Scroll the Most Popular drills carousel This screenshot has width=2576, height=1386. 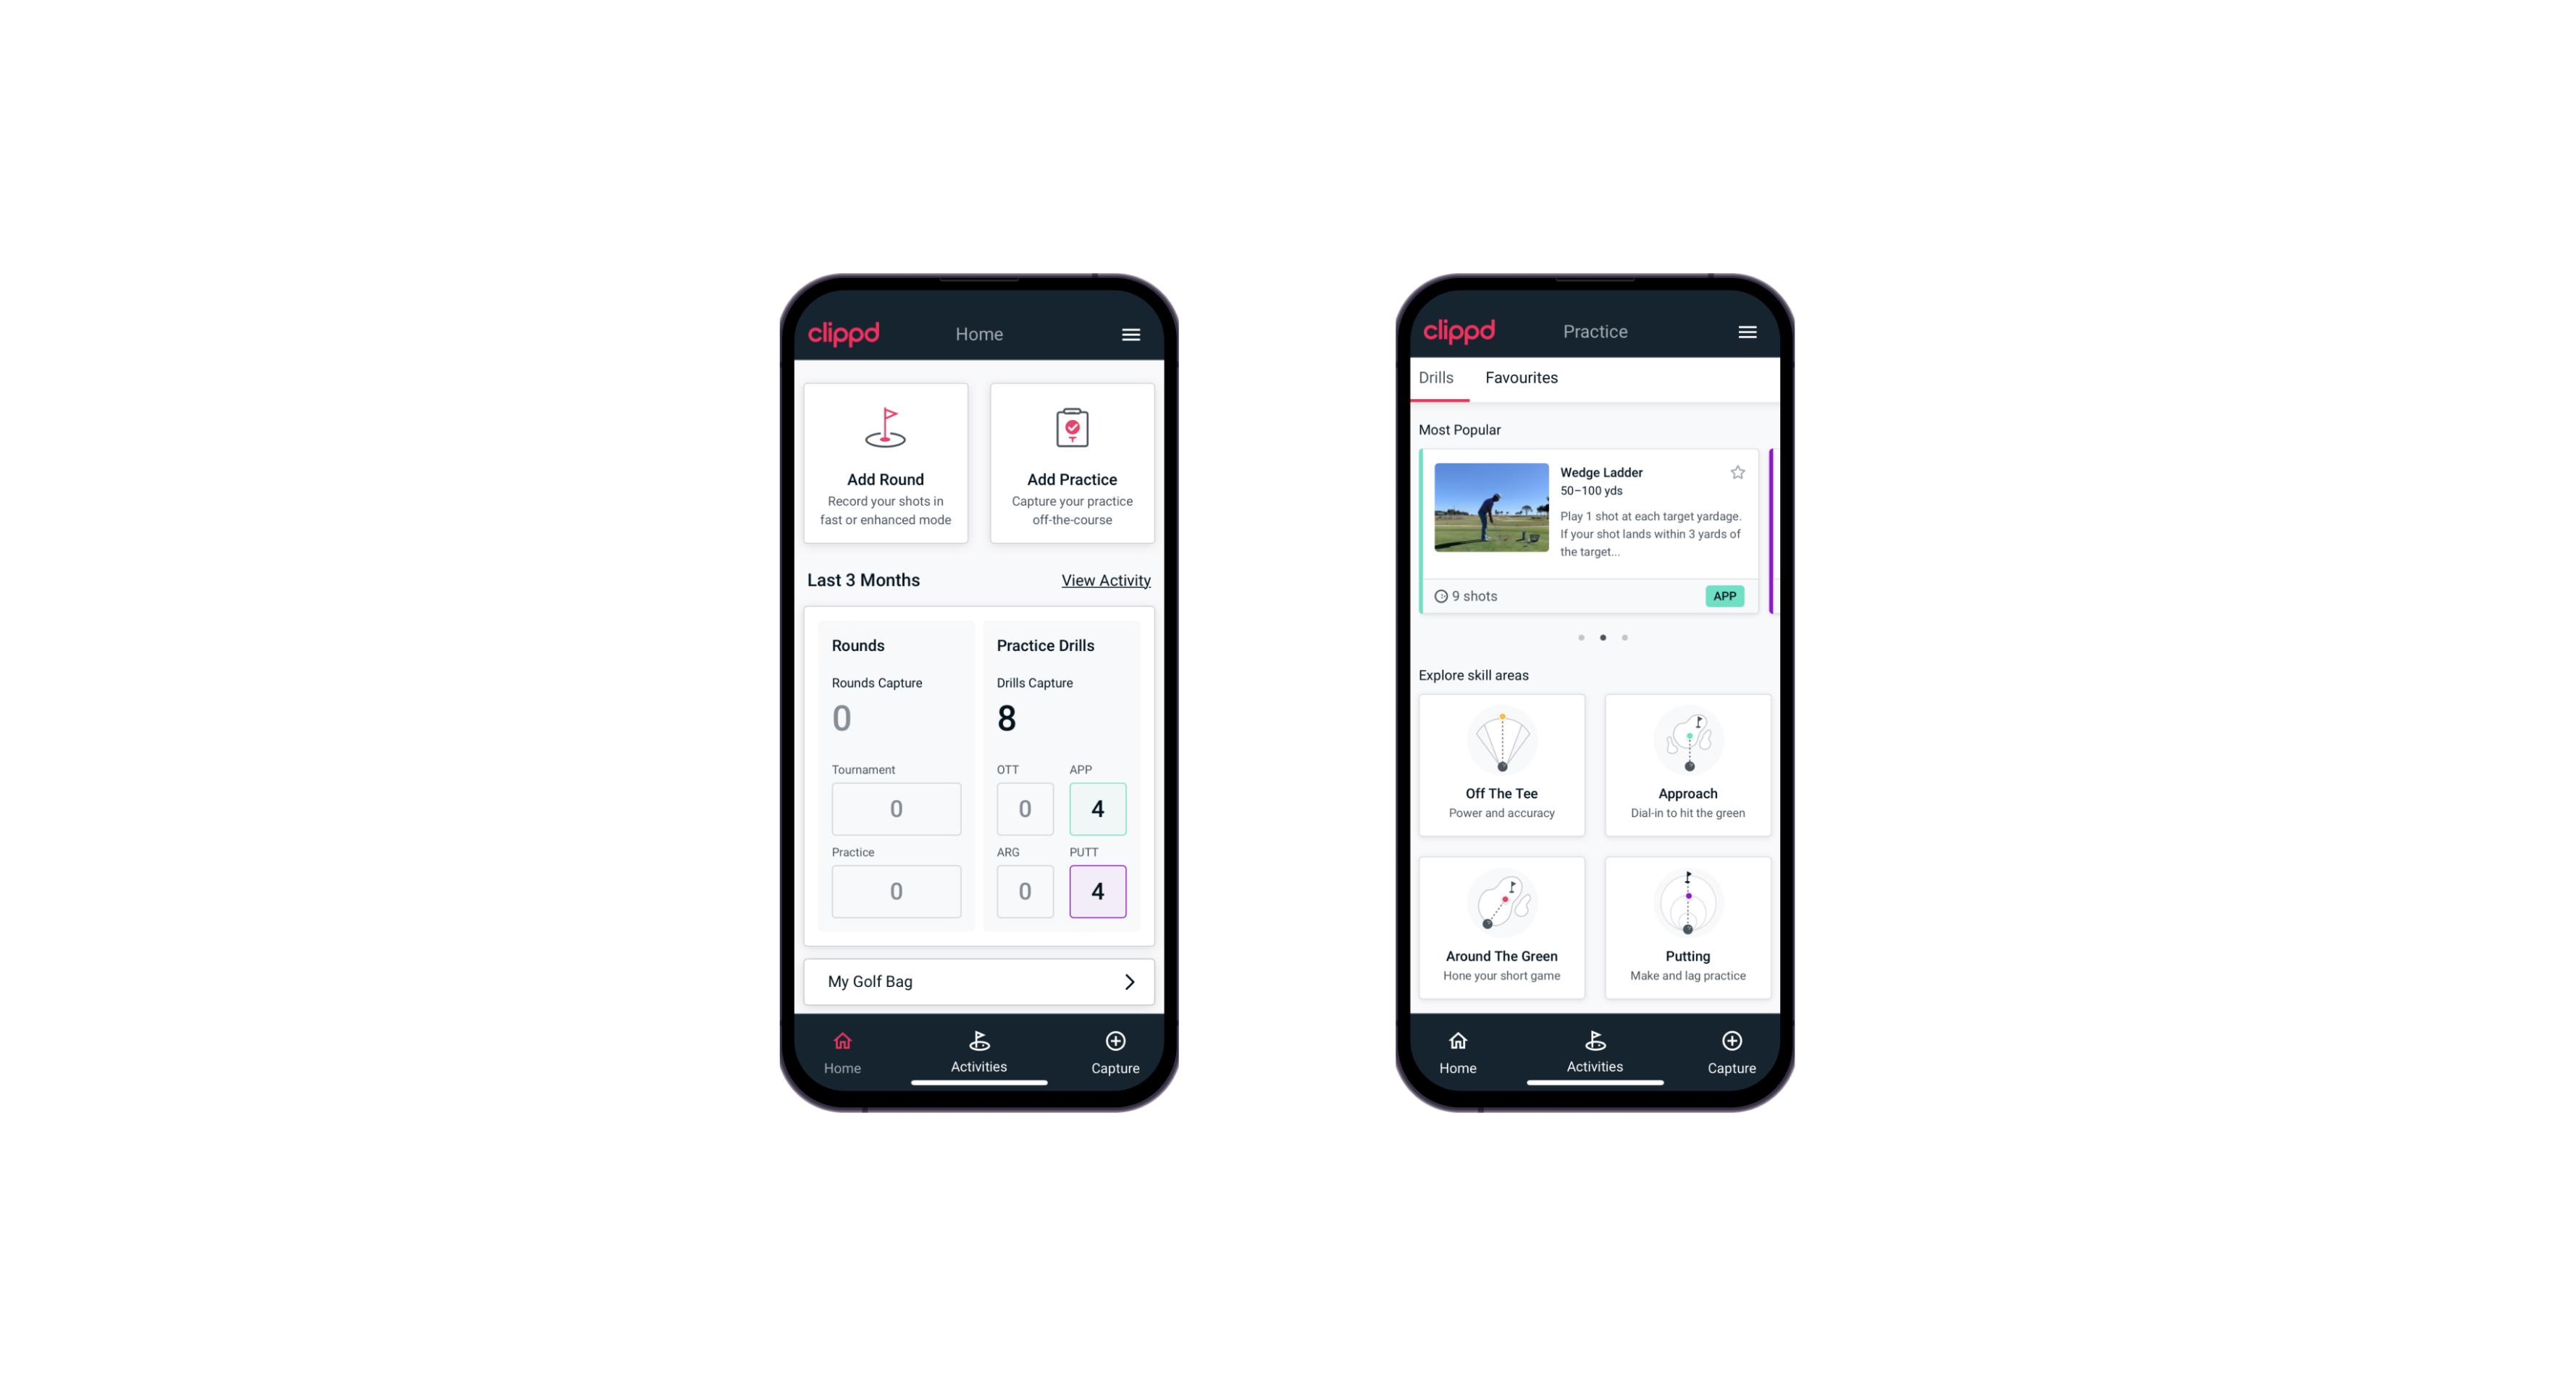[x=1624, y=637]
